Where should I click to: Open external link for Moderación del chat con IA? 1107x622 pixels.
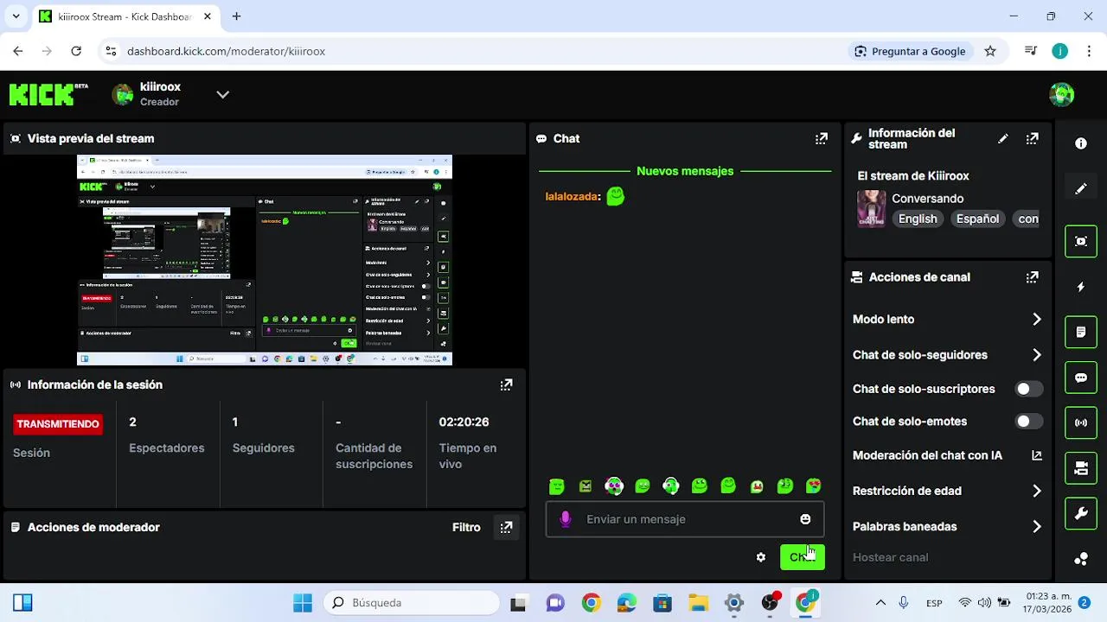[1037, 455]
